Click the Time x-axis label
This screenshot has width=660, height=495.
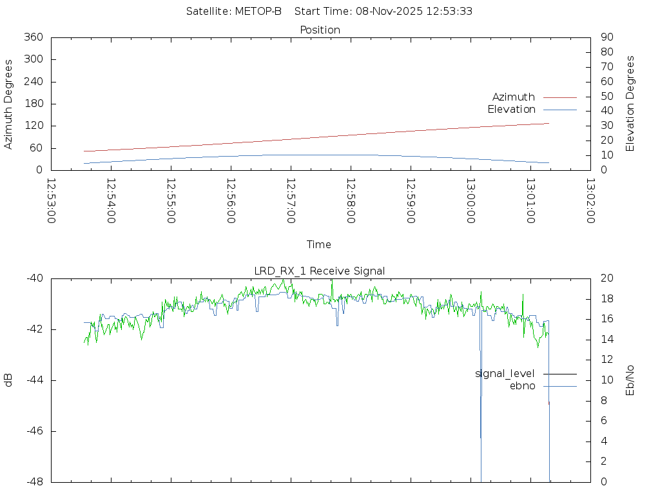[x=319, y=244]
